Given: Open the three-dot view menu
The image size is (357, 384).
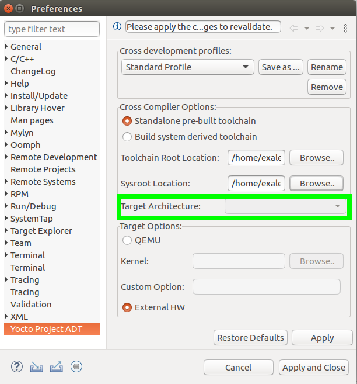Looking at the screenshot, I should point(345,28).
